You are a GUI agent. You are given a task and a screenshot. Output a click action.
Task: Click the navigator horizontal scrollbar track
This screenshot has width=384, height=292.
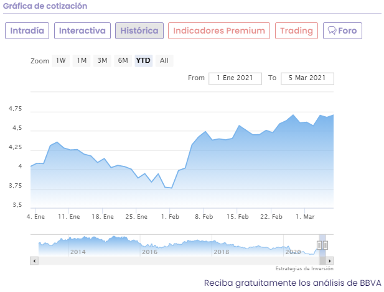(174, 261)
